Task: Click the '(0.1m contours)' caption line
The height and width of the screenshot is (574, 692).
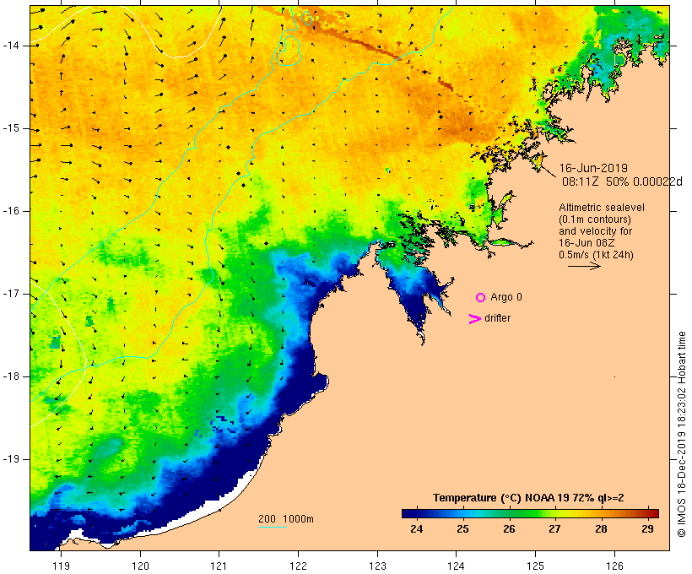Action: 595,219
